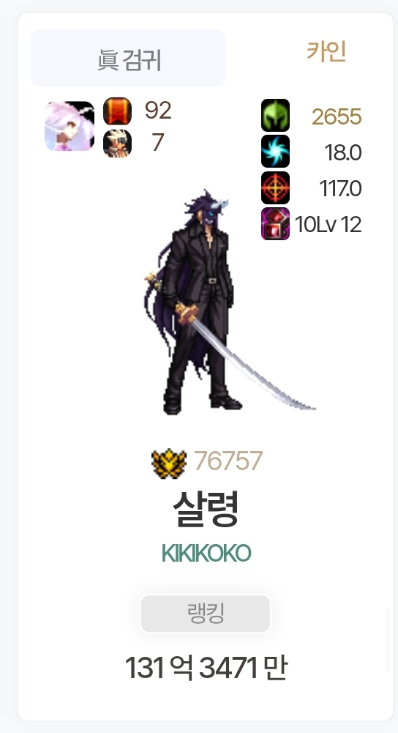398x733 pixels.
Task: Click the damage total 131억 3471만
Action: coord(206,668)
